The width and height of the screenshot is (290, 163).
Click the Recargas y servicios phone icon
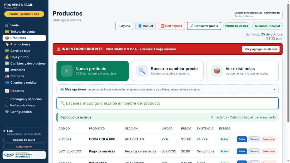point(7,99)
